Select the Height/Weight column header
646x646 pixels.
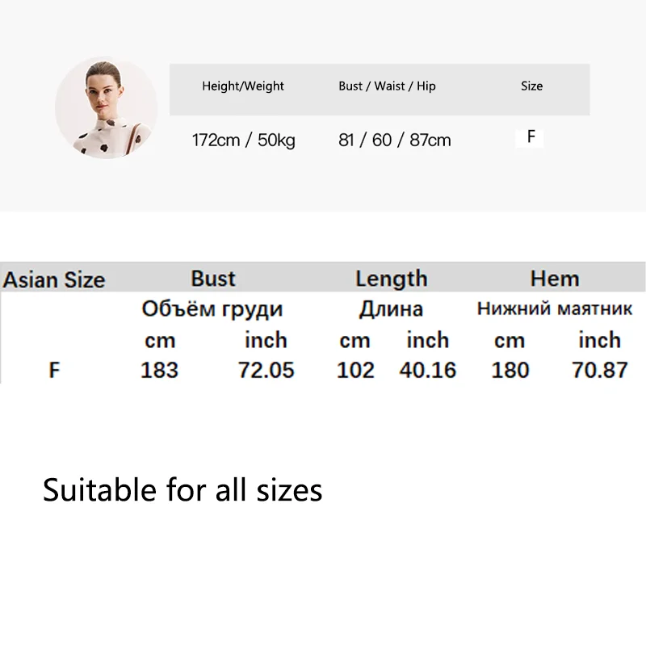point(243,86)
